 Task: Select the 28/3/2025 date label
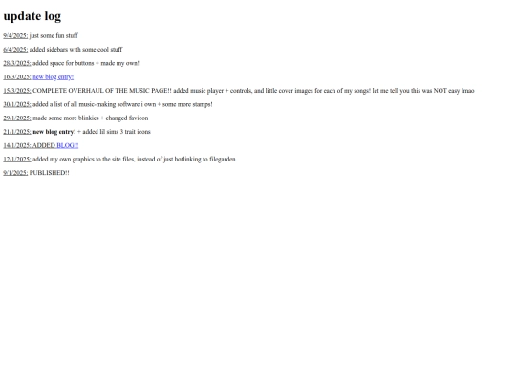(17, 63)
